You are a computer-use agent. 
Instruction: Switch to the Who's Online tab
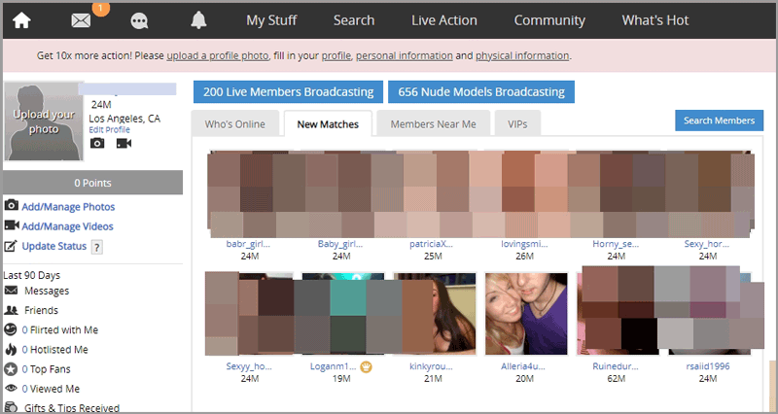coord(233,123)
